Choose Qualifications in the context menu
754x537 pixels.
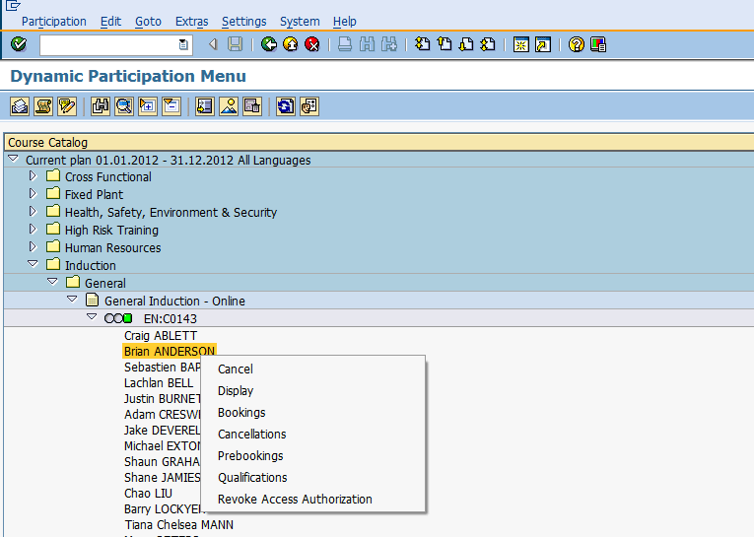(312, 477)
